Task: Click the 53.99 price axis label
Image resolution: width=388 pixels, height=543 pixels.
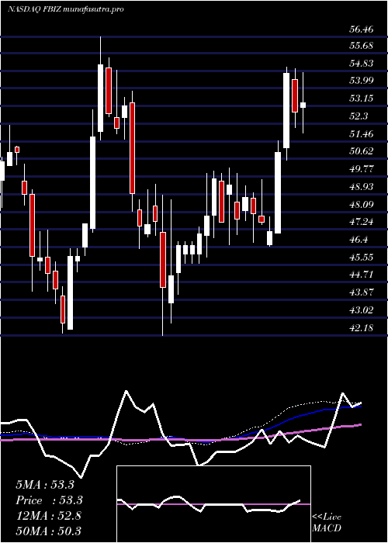Action: click(361, 81)
